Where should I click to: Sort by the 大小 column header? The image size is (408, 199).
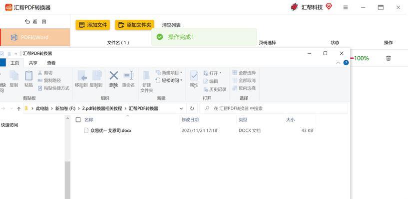(x=290, y=120)
